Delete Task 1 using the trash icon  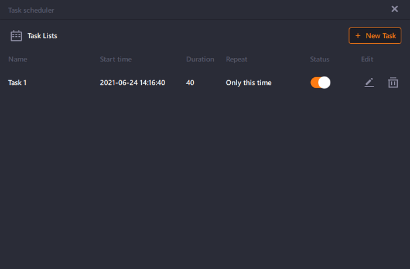click(393, 82)
